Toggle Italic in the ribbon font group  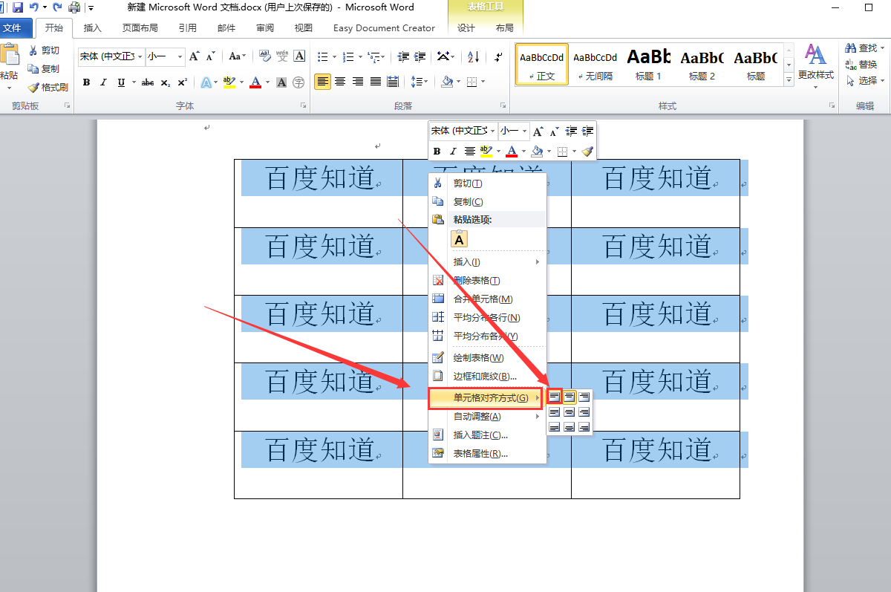click(103, 82)
